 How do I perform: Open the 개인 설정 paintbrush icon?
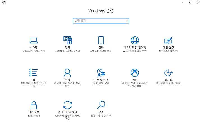click(x=168, y=41)
